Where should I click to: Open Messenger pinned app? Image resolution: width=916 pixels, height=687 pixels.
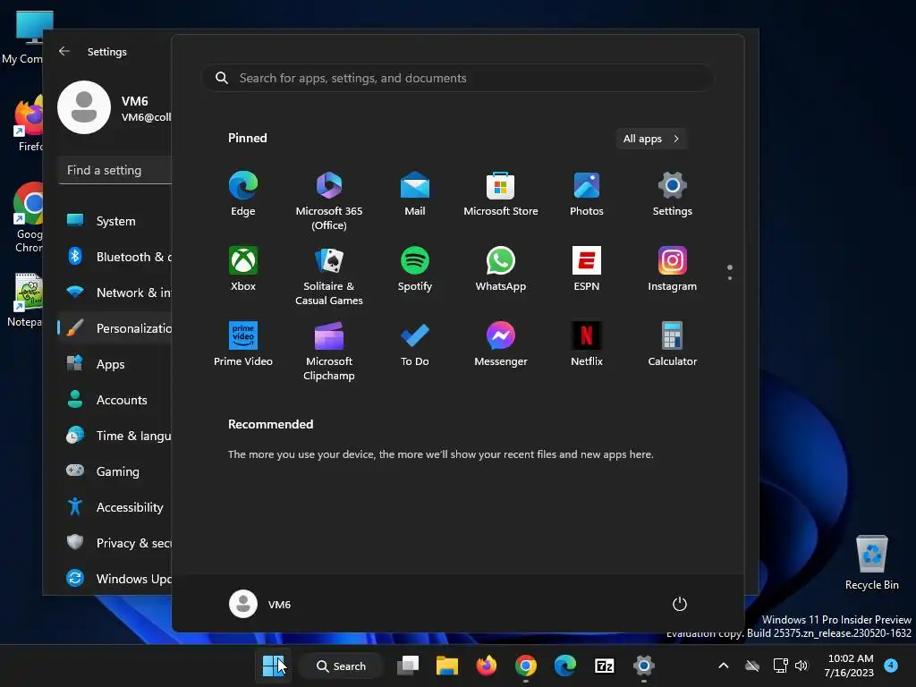tap(501, 344)
